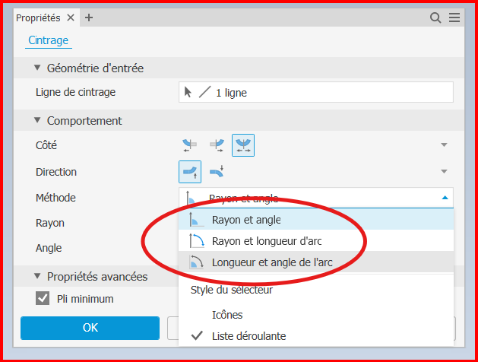478x362 pixels.
Task: Open the hamburger panel menu
Action: point(454,17)
